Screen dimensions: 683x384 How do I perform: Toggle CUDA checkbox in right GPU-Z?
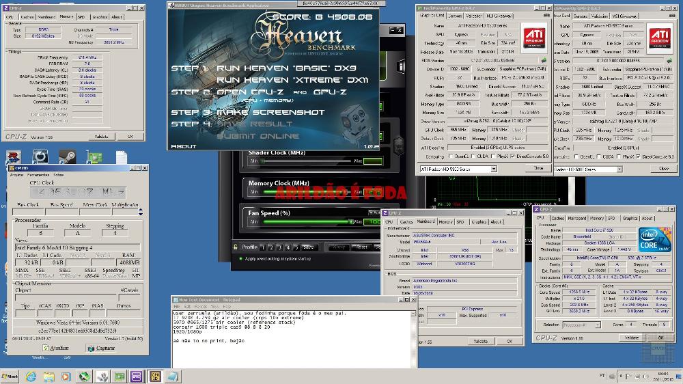coord(599,156)
